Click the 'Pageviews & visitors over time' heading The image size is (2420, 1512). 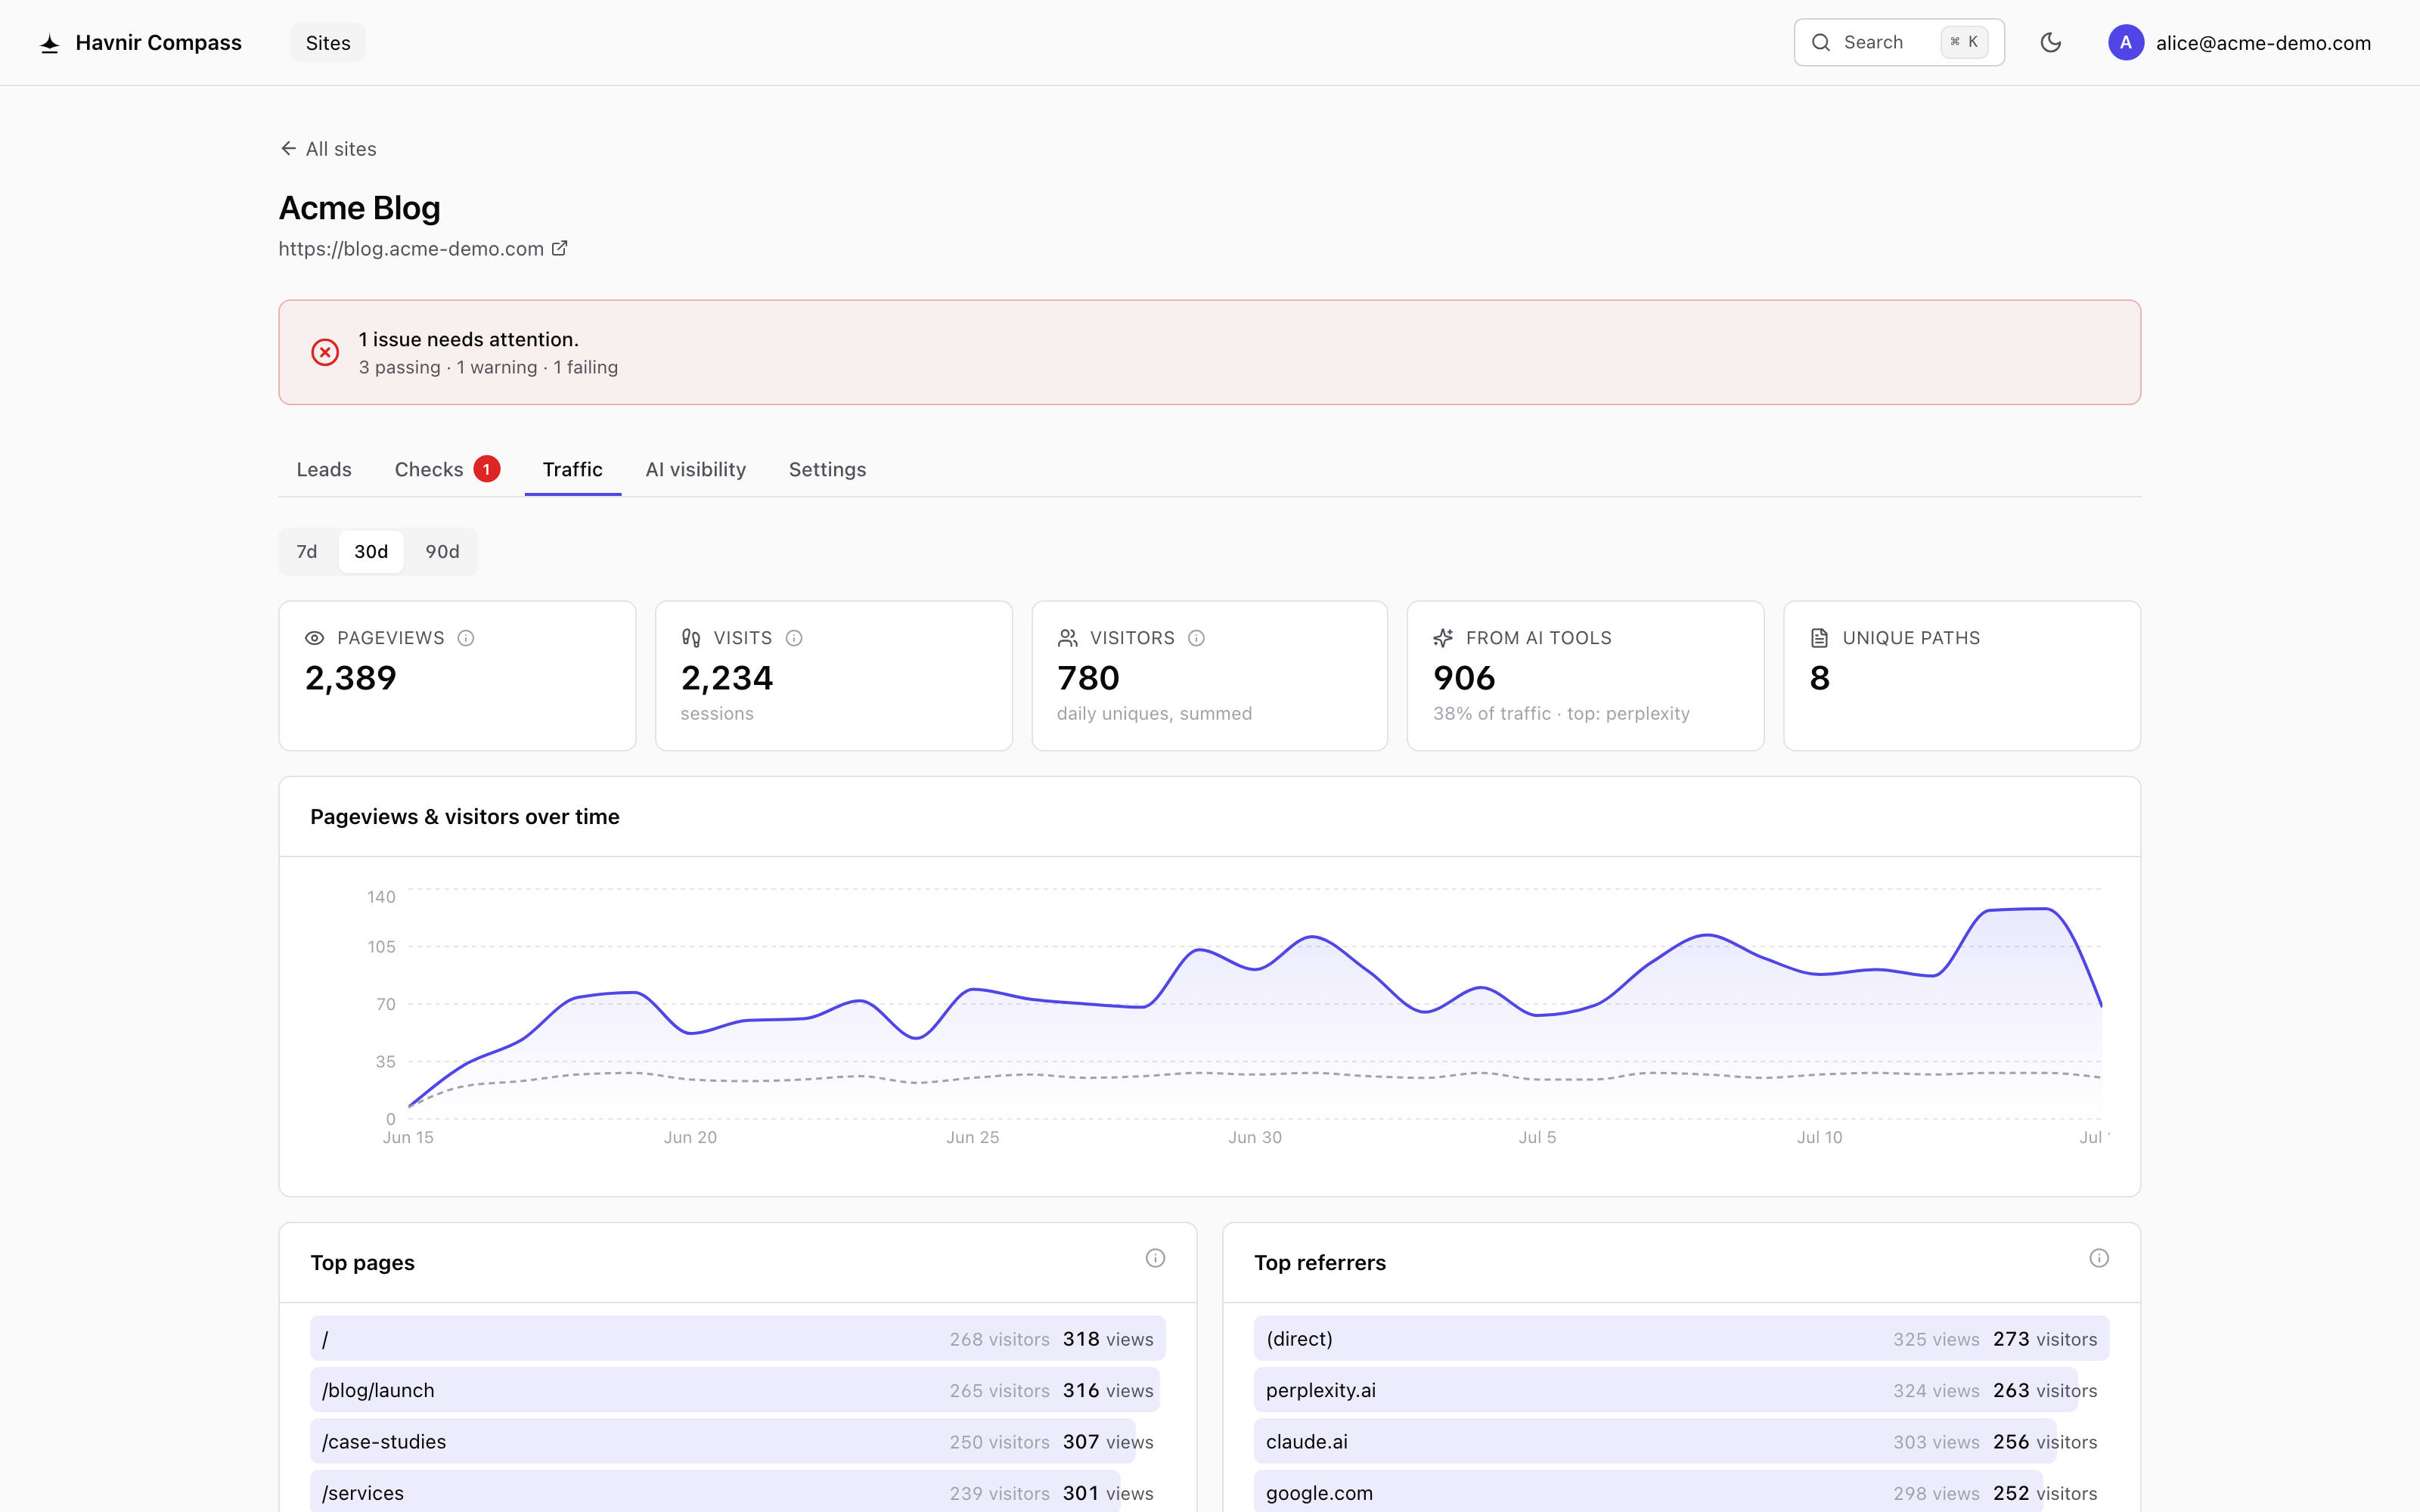(465, 816)
